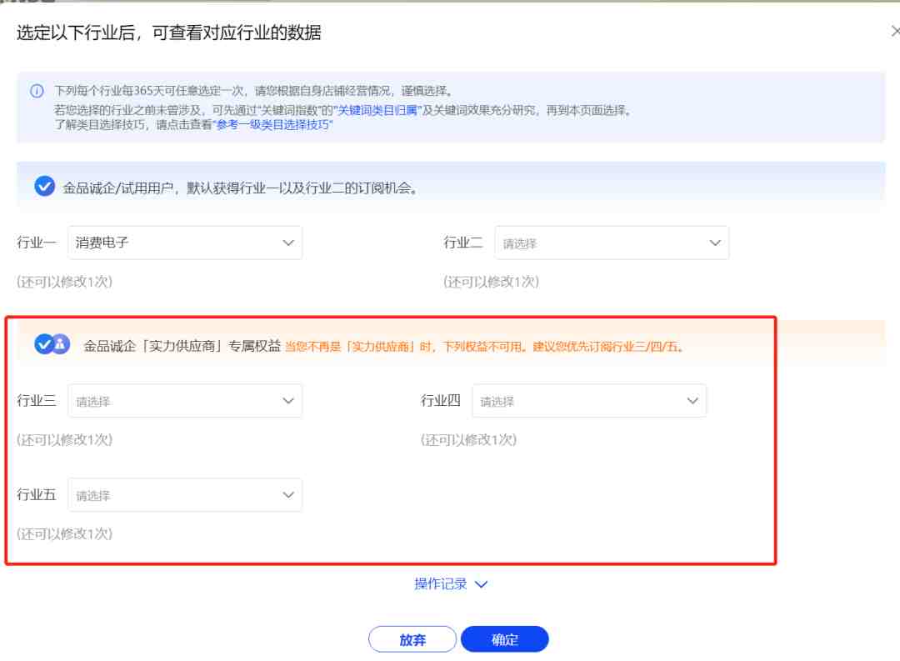Open the 行业一 dropdown showing 消费电子
The width and height of the screenshot is (900, 661).
[185, 243]
